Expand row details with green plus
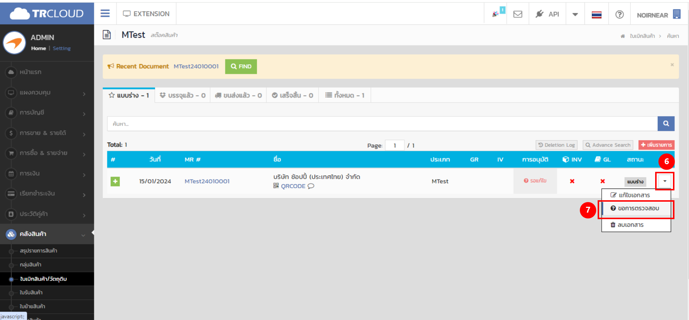This screenshot has height=320, width=689. tap(115, 181)
